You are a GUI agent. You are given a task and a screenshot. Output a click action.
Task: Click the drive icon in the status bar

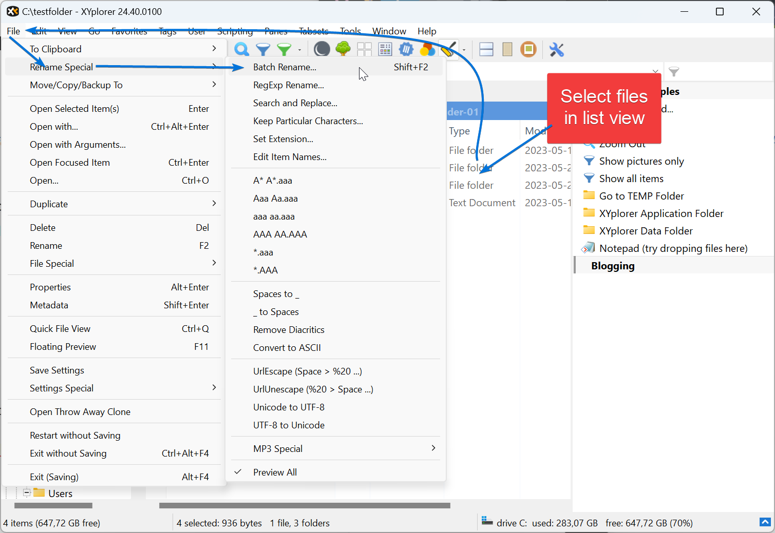487,523
